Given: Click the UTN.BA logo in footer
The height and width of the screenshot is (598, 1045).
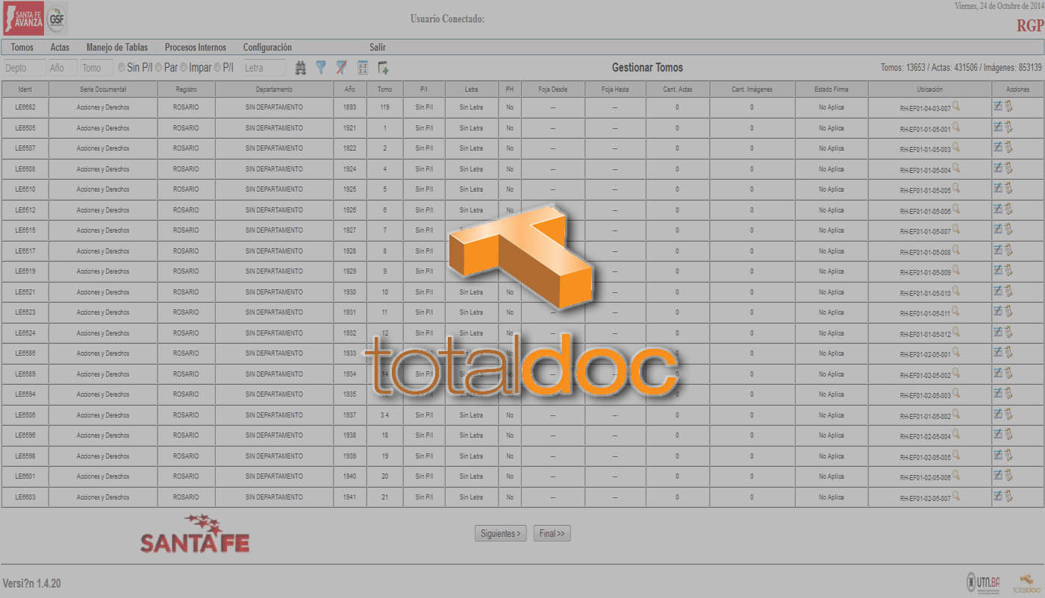Looking at the screenshot, I should pyautogui.click(x=983, y=582).
